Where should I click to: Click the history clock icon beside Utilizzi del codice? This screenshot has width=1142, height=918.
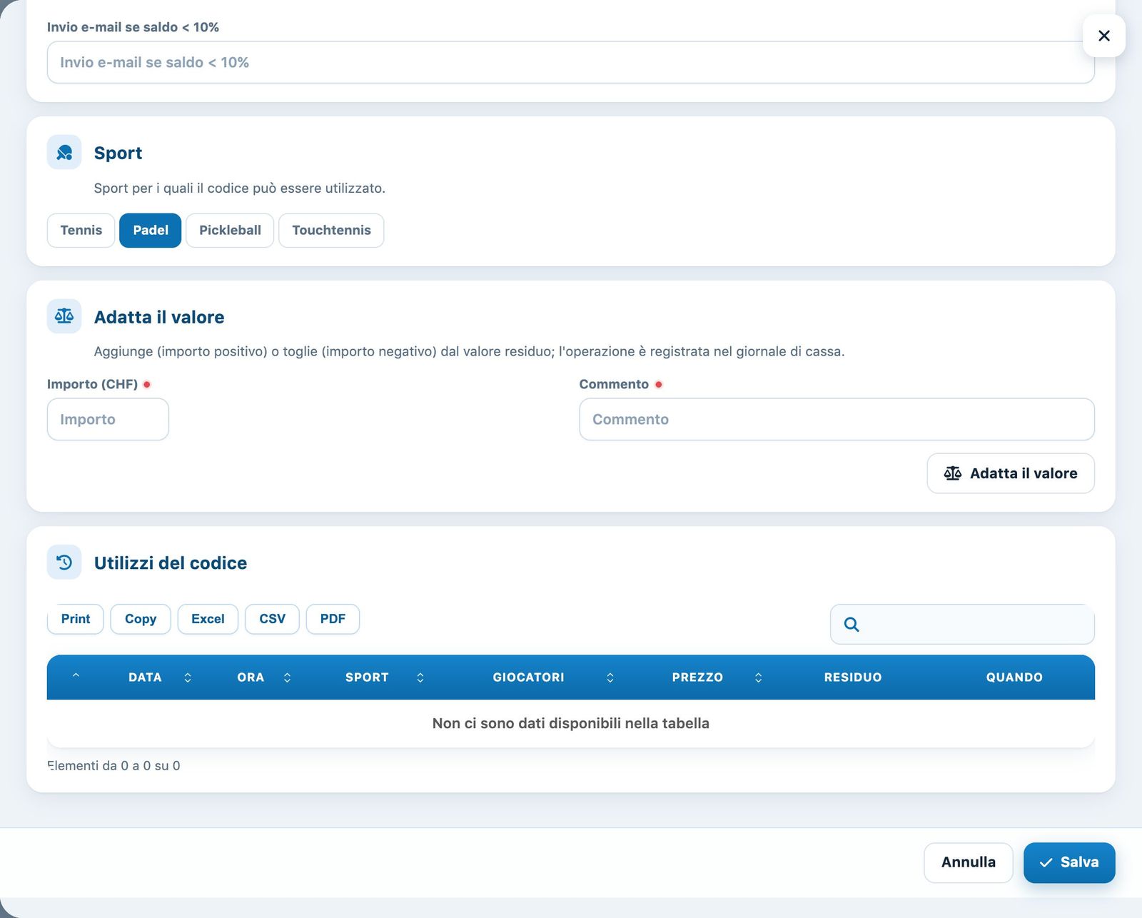64,563
